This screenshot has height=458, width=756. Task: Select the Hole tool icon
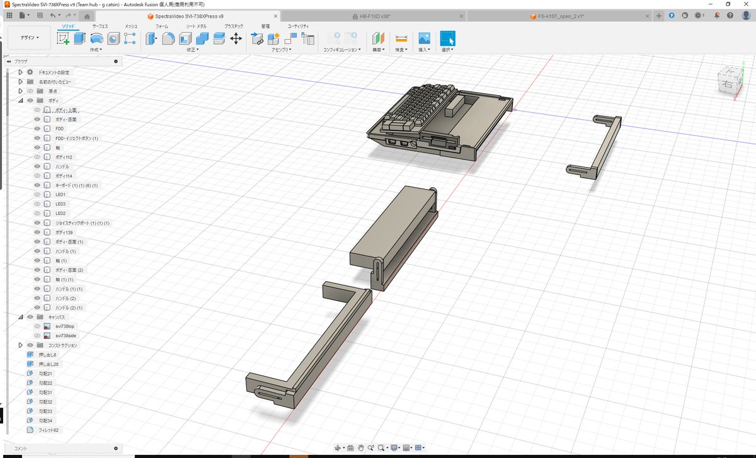(113, 38)
